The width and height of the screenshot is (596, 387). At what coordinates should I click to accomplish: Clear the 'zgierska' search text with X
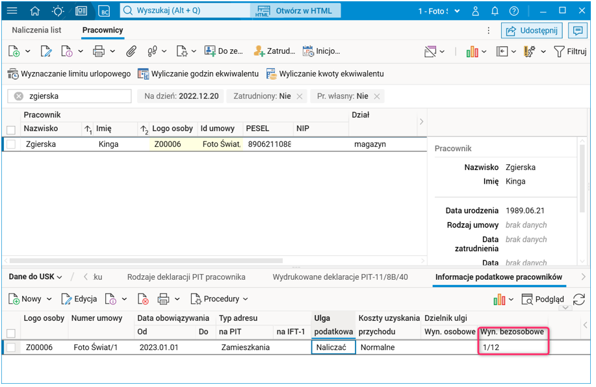click(x=19, y=97)
